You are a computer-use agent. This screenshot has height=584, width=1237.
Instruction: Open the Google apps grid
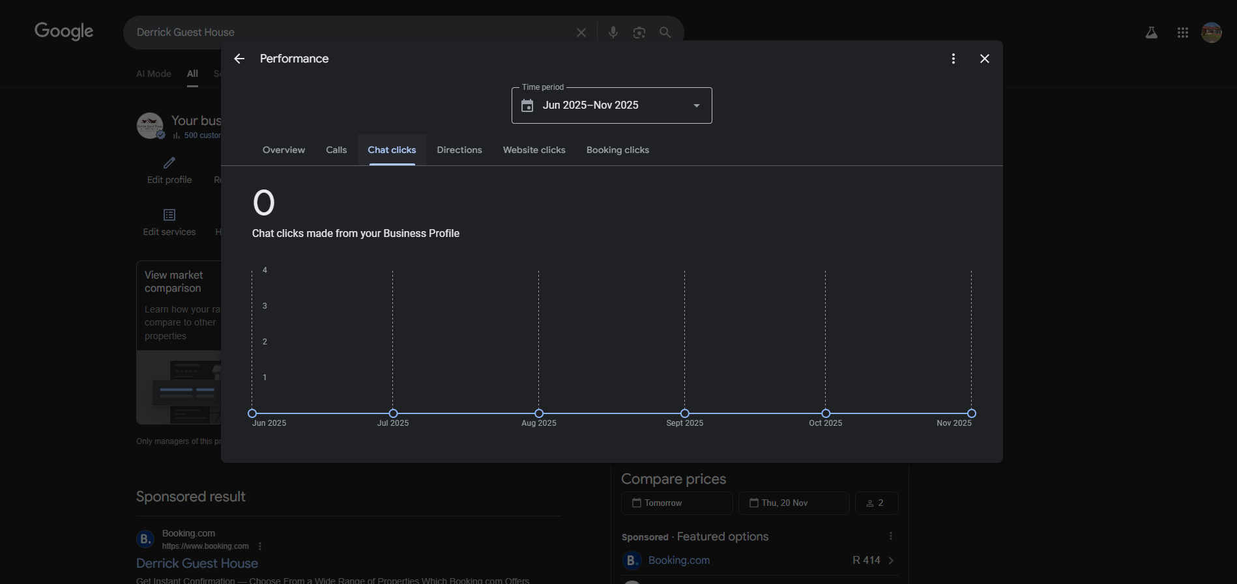[1182, 33]
